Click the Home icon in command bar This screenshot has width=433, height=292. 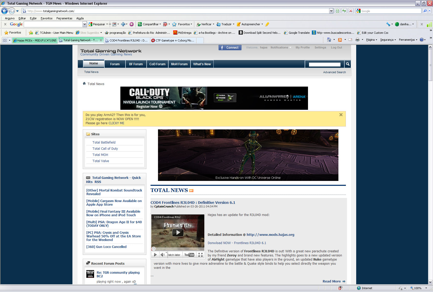click(x=329, y=40)
